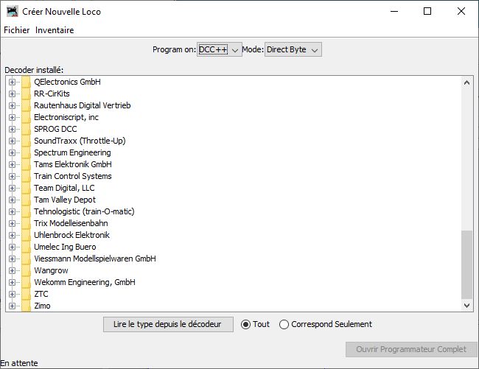Click the Zimo folder icon

(x=27, y=306)
